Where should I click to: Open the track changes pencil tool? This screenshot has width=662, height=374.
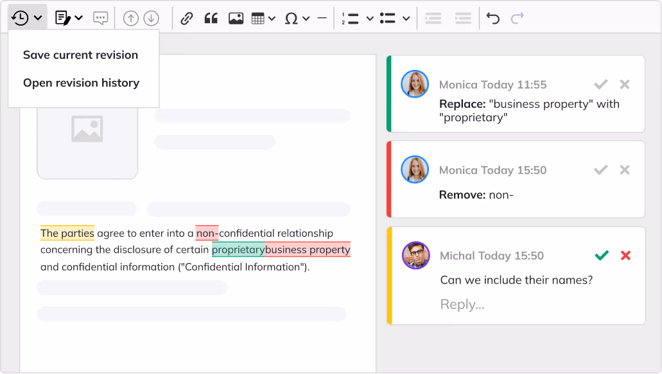click(63, 18)
